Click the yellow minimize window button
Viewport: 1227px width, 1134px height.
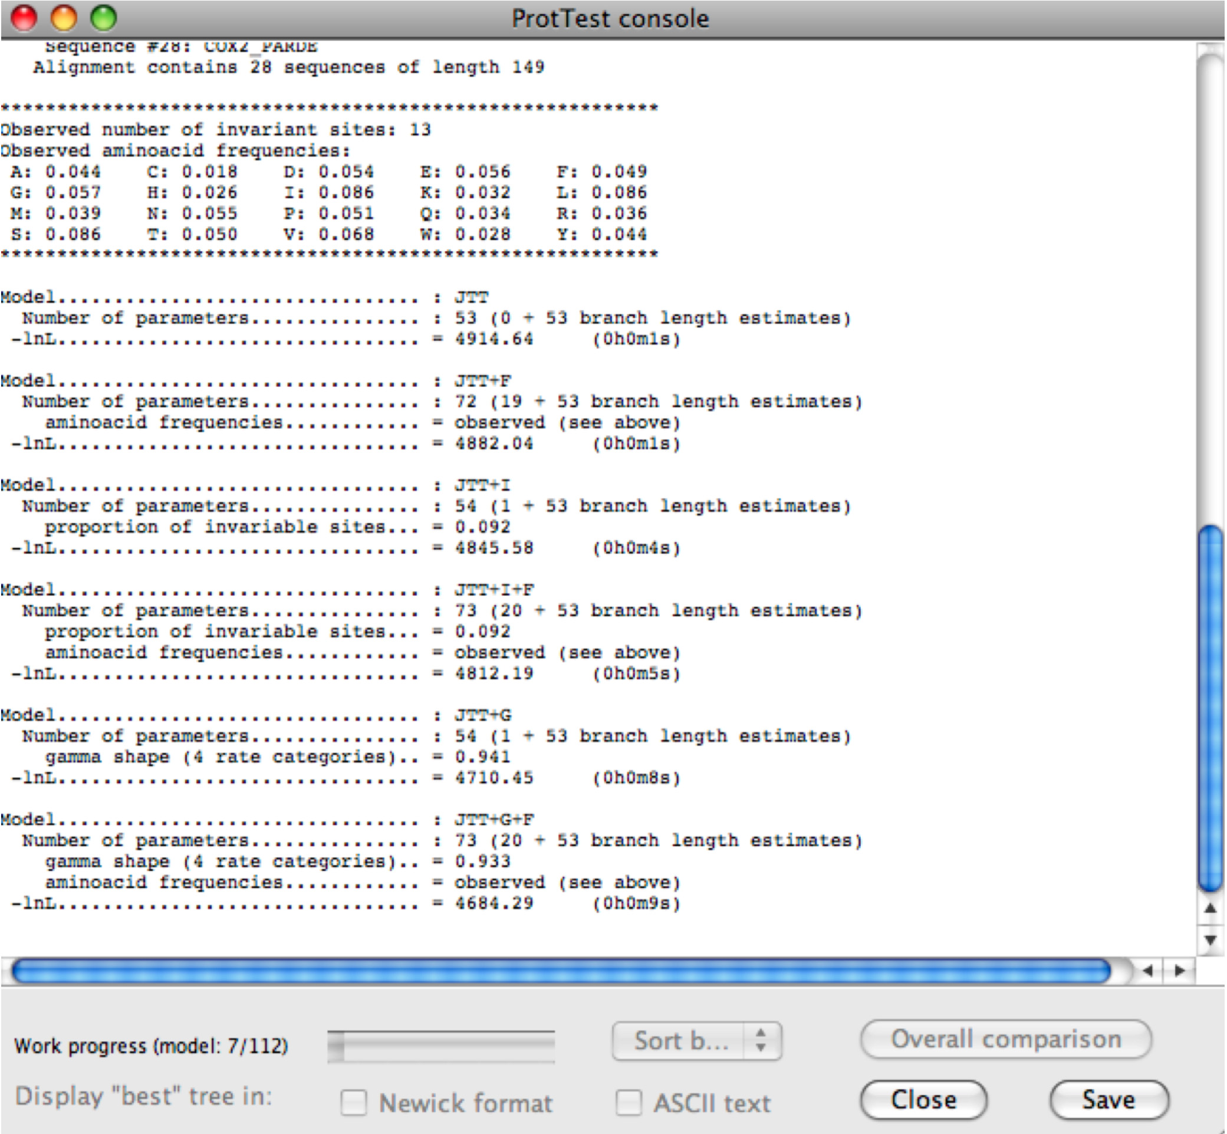point(64,18)
